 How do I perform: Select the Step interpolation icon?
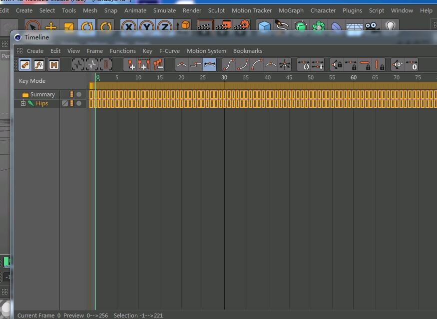(x=196, y=64)
